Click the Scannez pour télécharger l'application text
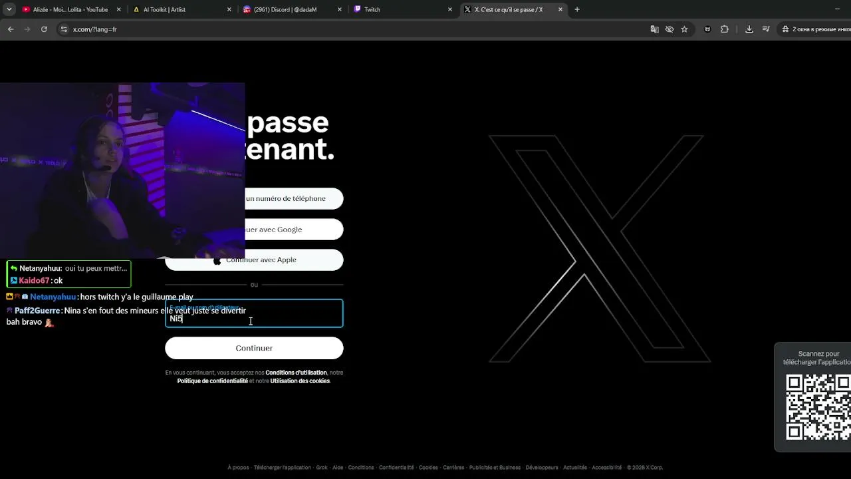 818,358
